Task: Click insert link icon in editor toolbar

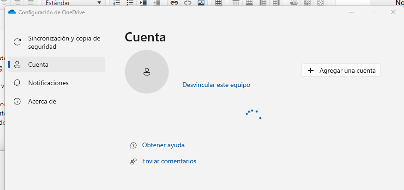Action: click(175, 3)
